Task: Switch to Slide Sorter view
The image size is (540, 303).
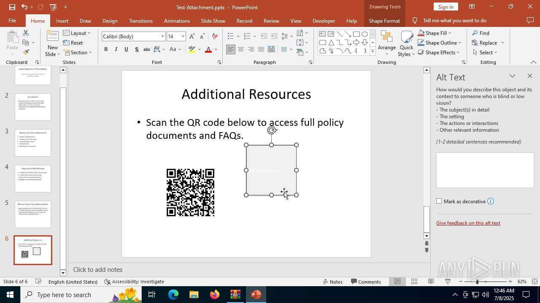Action: pos(414,282)
